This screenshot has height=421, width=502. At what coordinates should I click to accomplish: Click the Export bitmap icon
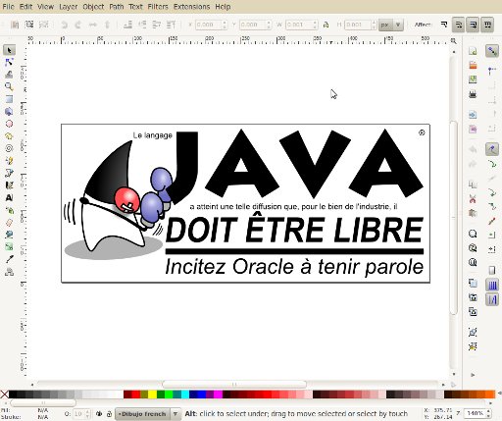pos(473,129)
